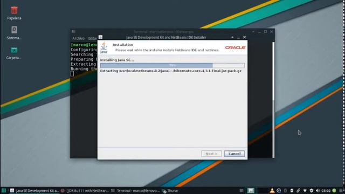Click the installation progress bar
Screen dimensions: 345x194
[x=172, y=65]
